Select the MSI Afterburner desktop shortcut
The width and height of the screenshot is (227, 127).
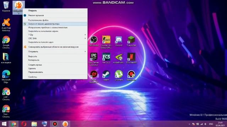coord(19,7)
